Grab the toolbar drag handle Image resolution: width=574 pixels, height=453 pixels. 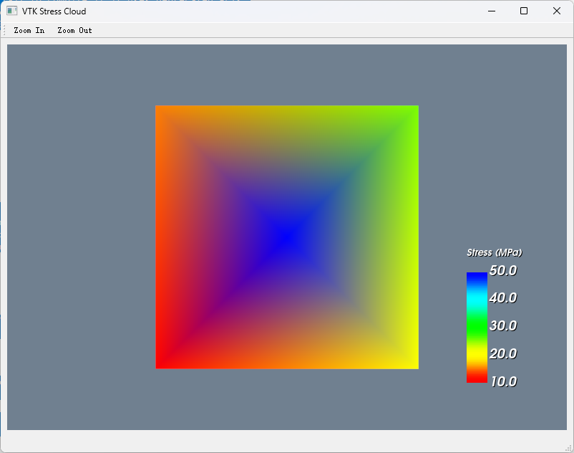[x=4, y=30]
